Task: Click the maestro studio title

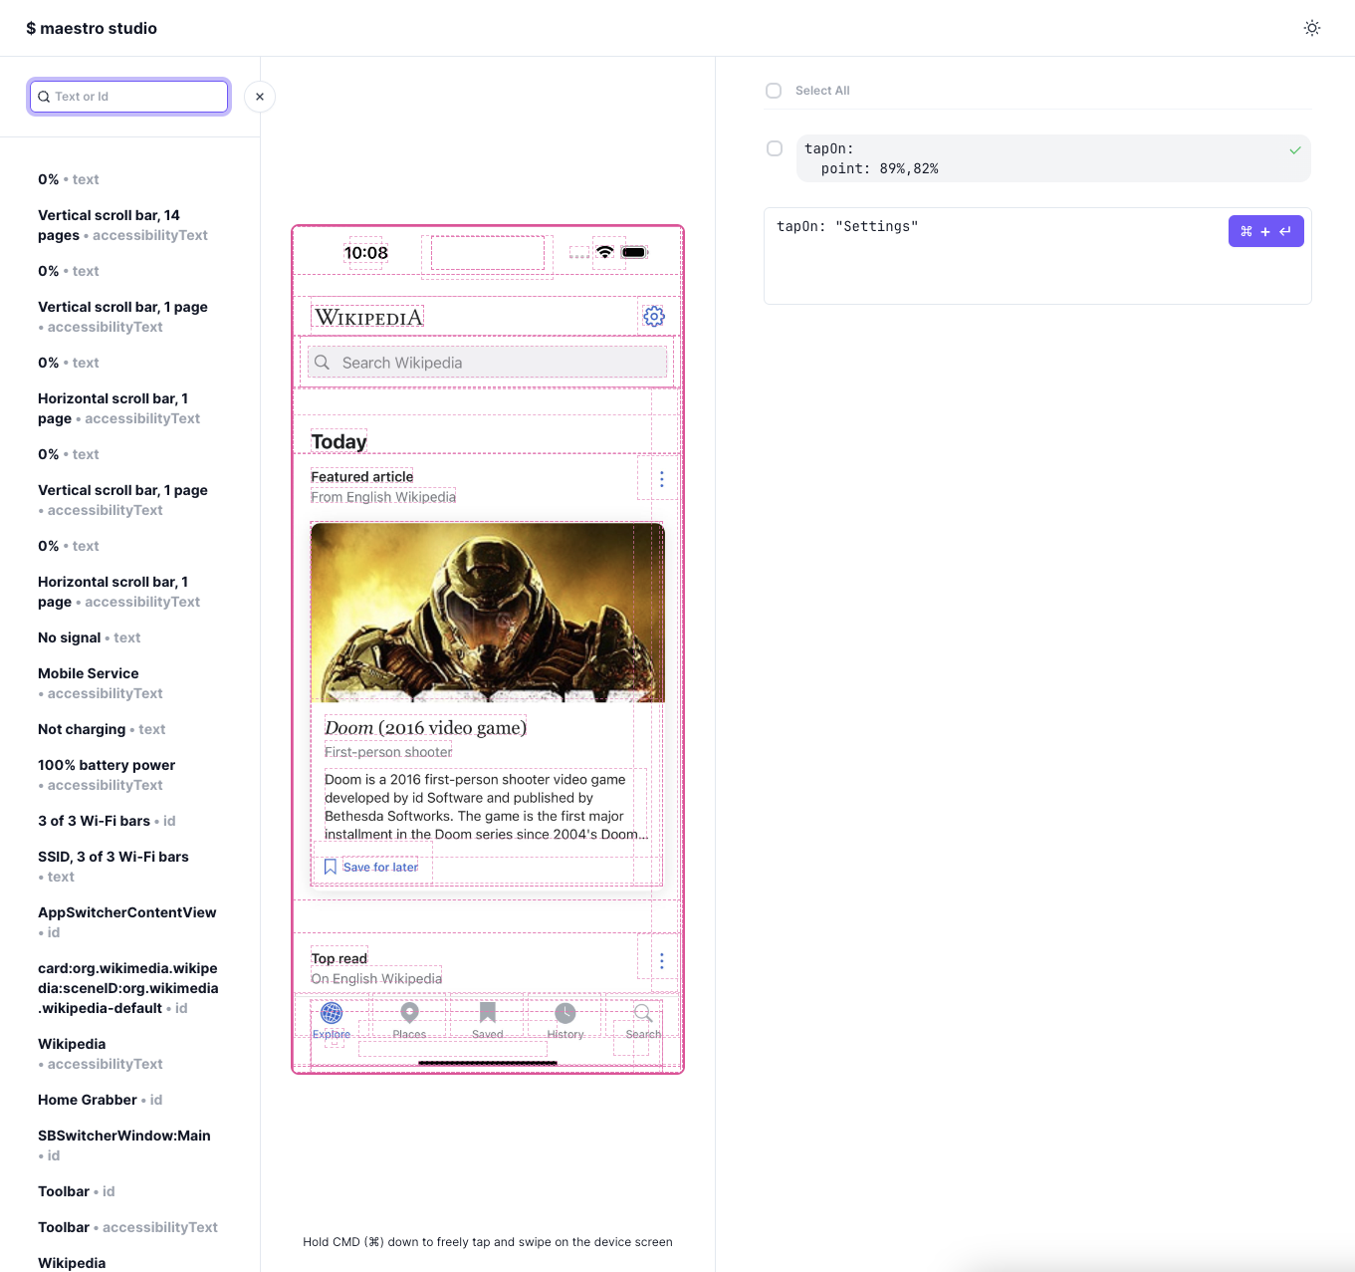Action: [x=92, y=28]
